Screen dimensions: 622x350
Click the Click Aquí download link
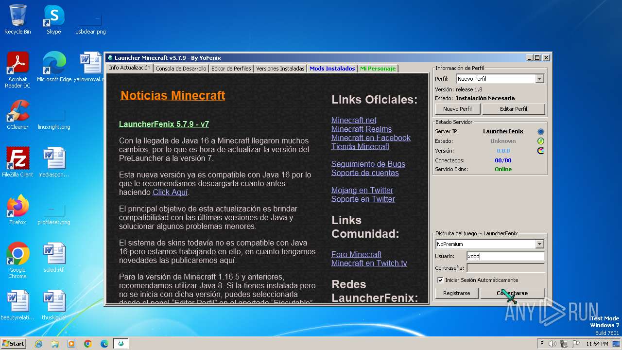click(x=170, y=192)
